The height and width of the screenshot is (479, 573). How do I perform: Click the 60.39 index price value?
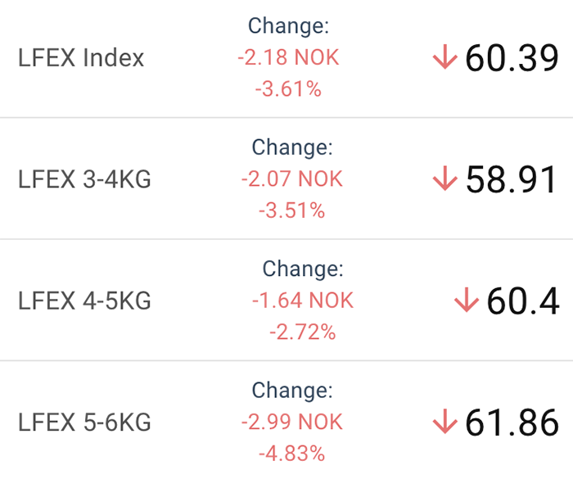tap(512, 58)
